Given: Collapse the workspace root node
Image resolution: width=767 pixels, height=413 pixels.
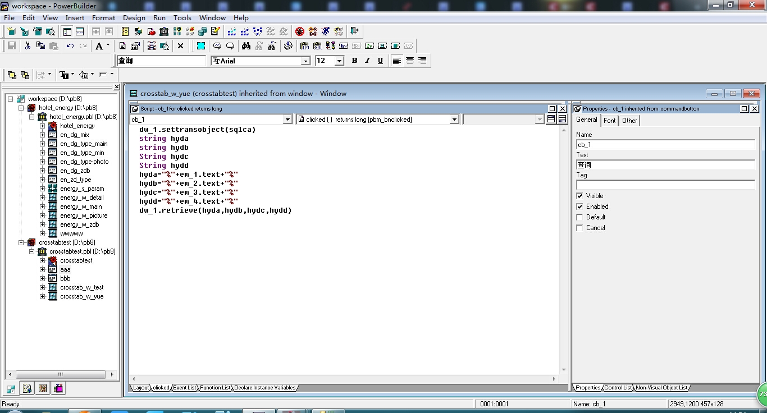Looking at the screenshot, I should 11,99.
